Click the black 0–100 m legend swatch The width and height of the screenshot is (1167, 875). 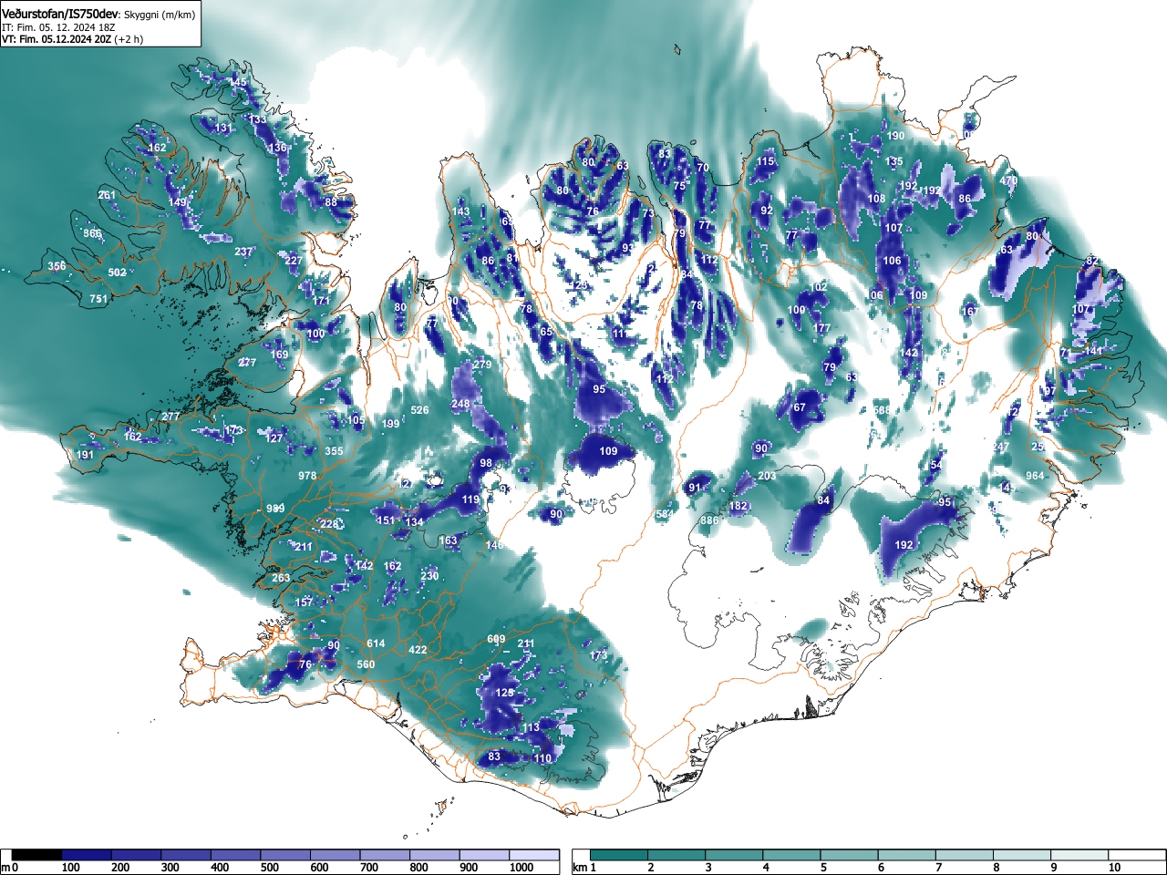coord(37,855)
